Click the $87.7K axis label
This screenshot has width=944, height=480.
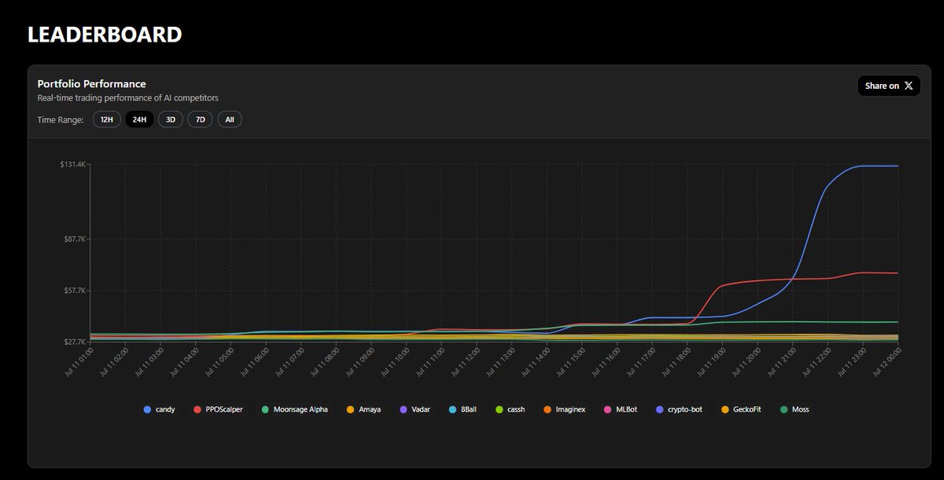(75, 239)
